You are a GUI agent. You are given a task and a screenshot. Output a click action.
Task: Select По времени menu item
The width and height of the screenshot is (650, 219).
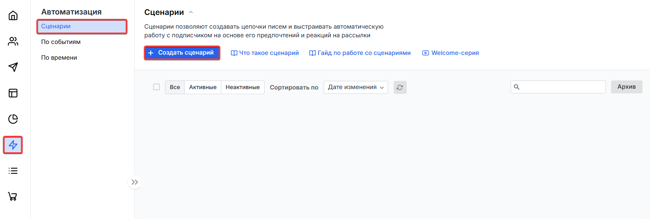tap(59, 58)
